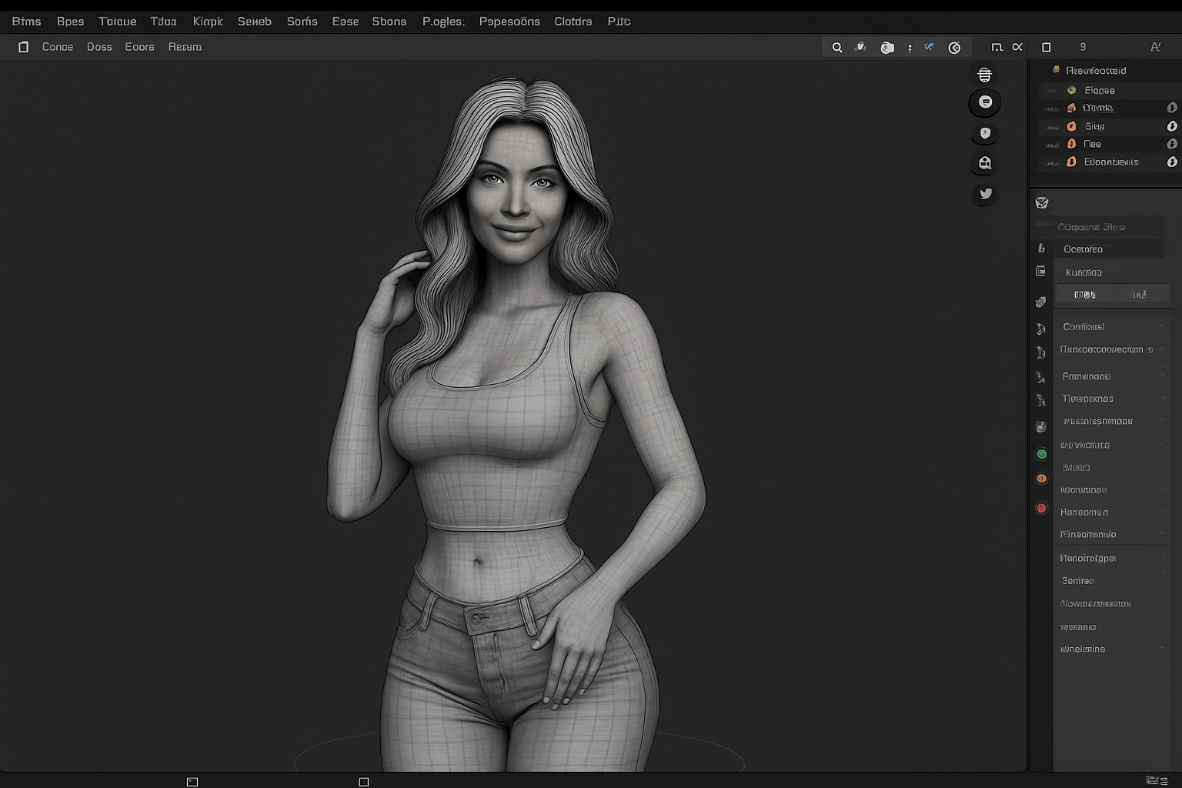Click the magnifying glass search icon
The width and height of the screenshot is (1182, 788).
(836, 48)
